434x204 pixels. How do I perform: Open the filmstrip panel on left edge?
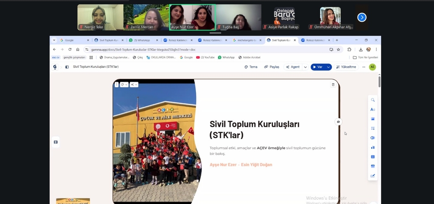pyautogui.click(x=56, y=142)
